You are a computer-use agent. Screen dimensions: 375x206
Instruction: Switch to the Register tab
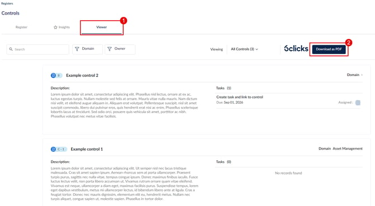tap(21, 27)
